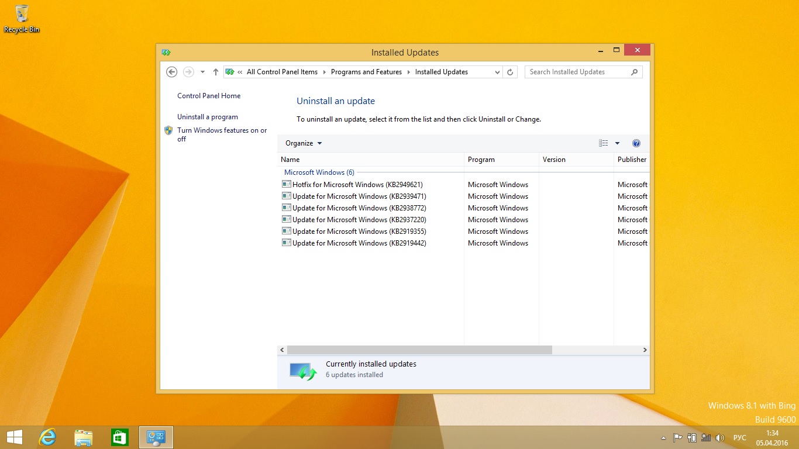
Task: Show the hidden breadcrumb levels chevron
Action: click(x=240, y=72)
